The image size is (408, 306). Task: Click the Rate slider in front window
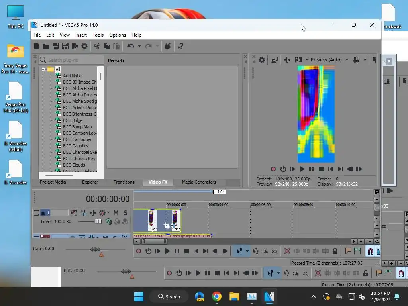95,249
